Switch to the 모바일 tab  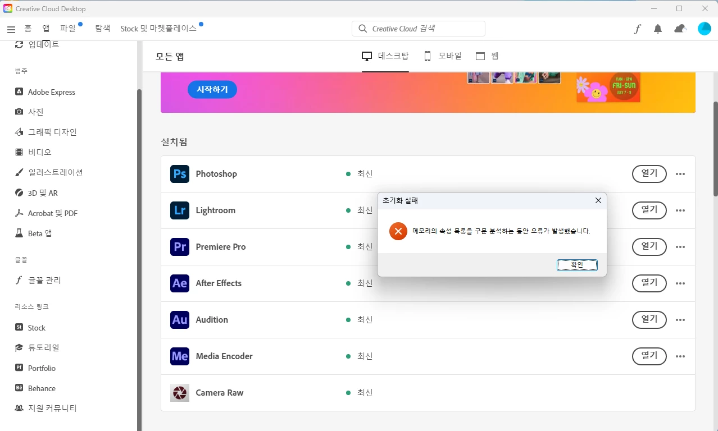443,56
